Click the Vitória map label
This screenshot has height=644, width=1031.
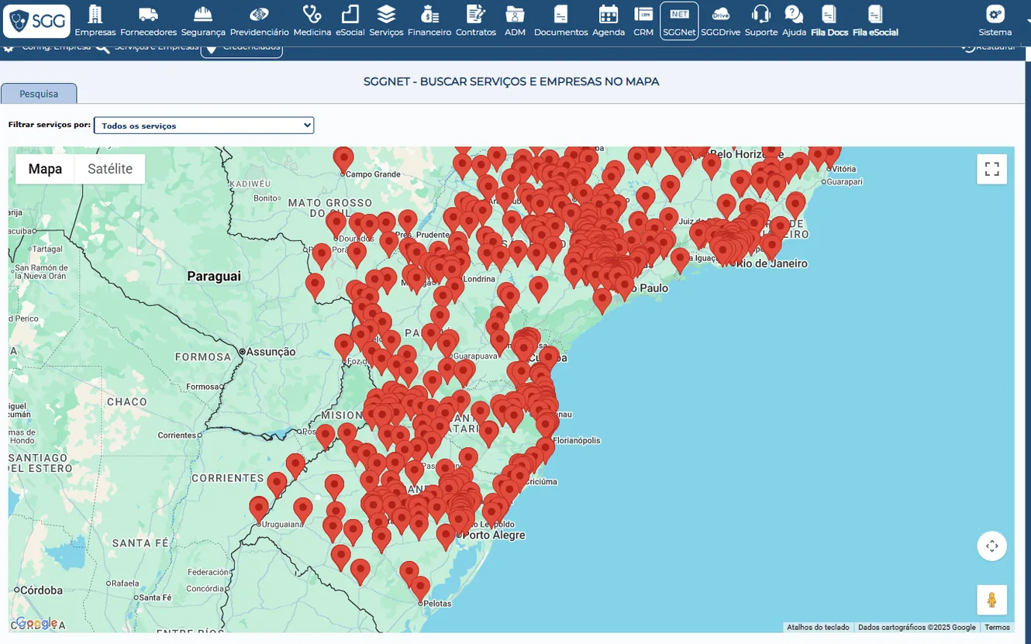[843, 168]
